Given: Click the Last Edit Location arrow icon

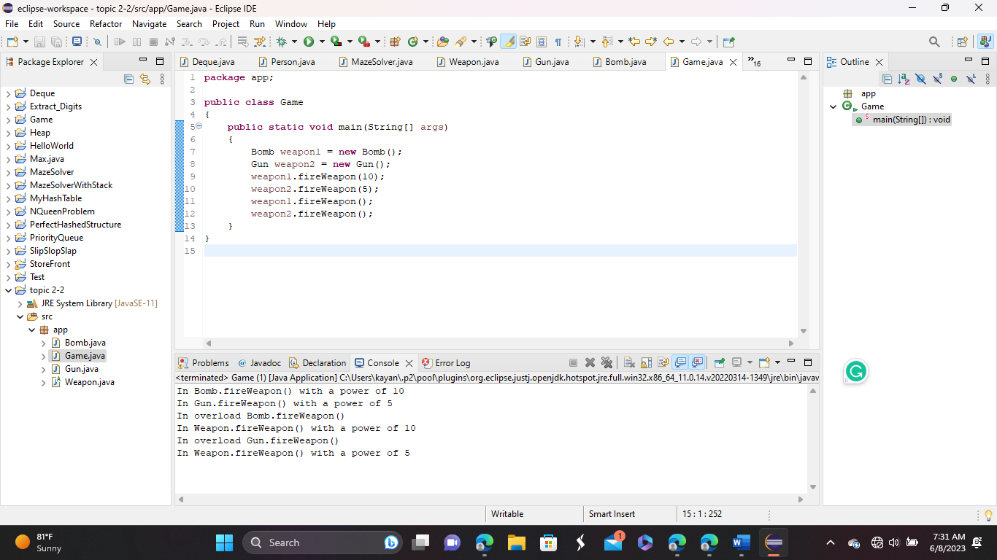Looking at the screenshot, I should [634, 42].
